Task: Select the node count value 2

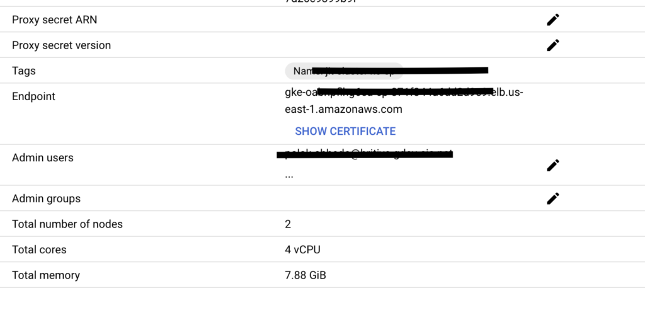Action: 287,224
